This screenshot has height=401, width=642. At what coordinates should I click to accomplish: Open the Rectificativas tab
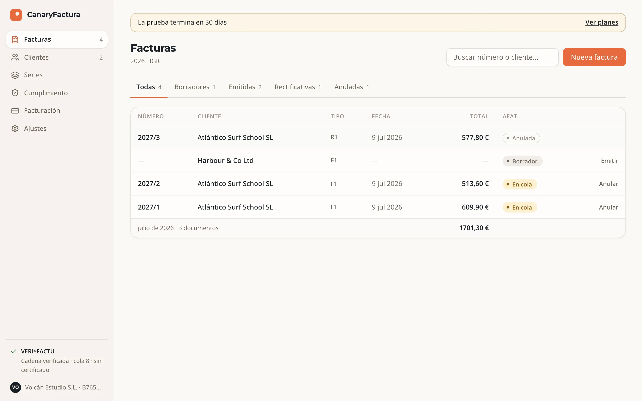[x=298, y=87]
